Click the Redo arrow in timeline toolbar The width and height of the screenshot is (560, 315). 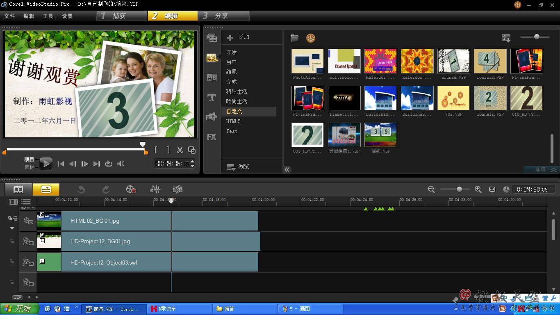point(106,189)
